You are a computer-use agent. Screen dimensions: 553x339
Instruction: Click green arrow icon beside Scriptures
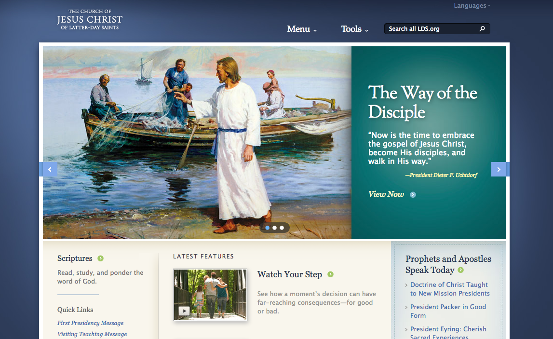100,258
